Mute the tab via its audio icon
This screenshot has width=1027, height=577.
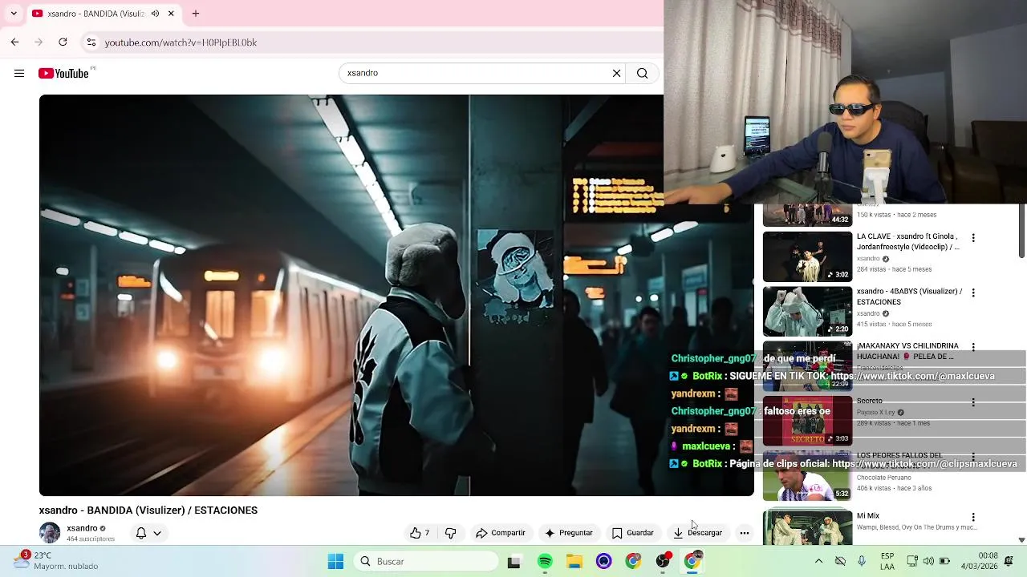(x=155, y=14)
